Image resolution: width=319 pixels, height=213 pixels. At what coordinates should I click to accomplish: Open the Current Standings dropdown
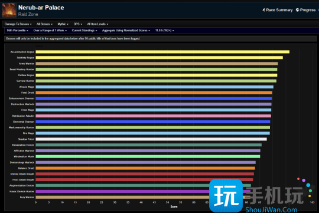(x=84, y=31)
